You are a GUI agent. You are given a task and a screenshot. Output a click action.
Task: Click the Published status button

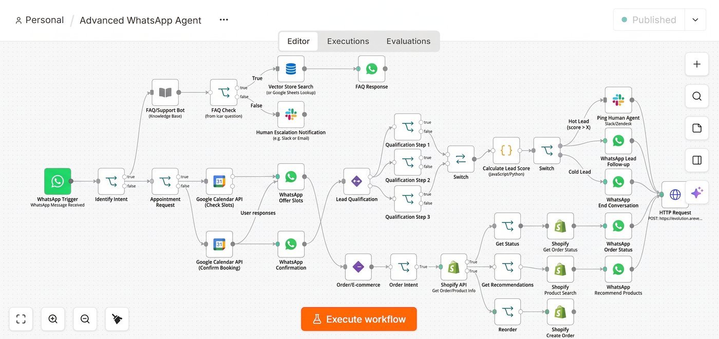(x=649, y=20)
